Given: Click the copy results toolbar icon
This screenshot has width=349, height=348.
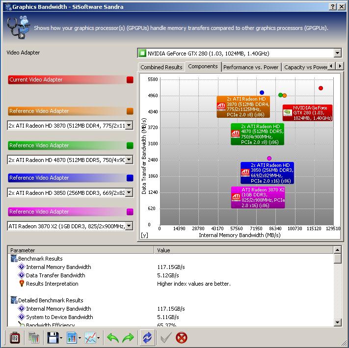Looking at the screenshot, I should point(33,338).
